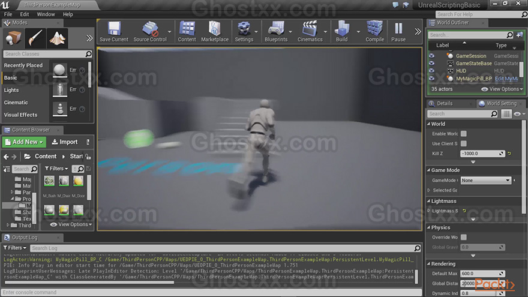Viewport: 528px width, 297px height.
Task: Select the Cinematic placement category
Action: [x=16, y=103]
